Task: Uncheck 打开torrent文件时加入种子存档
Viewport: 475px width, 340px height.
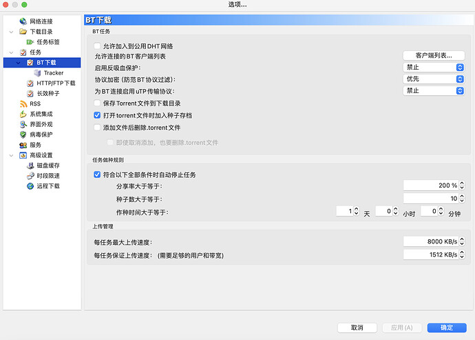Action: click(x=98, y=115)
